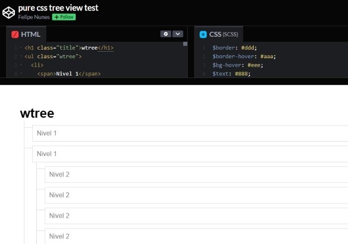Click the SCSS line '$text: #888;'

click(232, 74)
